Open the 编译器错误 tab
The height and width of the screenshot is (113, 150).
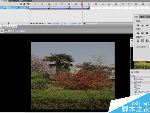[14, 1]
